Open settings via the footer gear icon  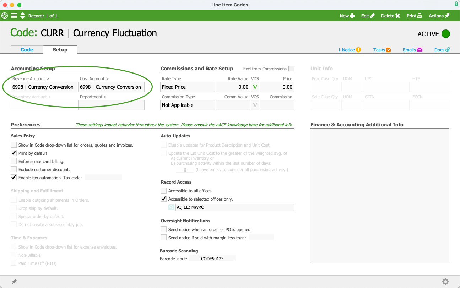tap(445, 282)
